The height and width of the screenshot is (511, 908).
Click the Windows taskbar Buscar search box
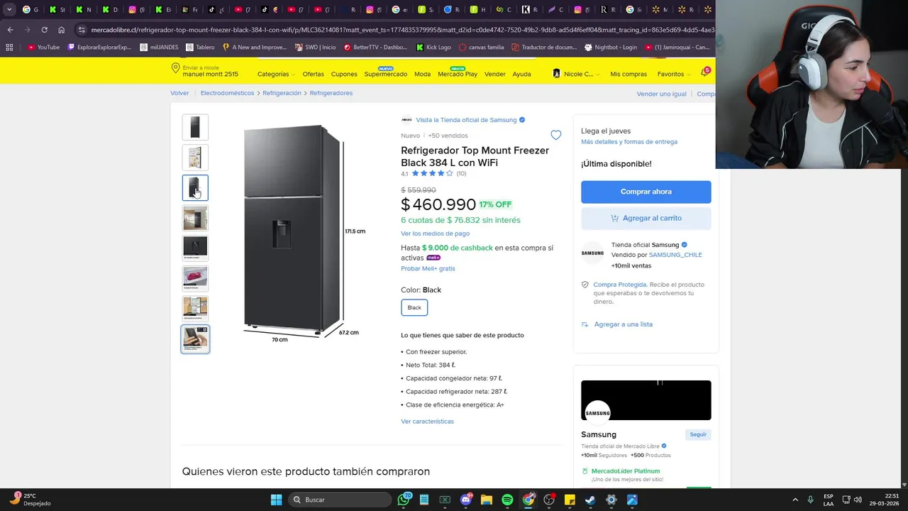341,500
